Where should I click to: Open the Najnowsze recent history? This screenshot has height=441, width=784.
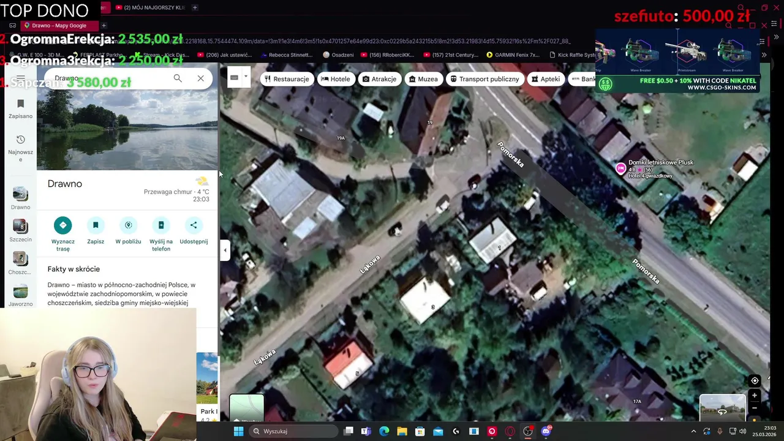(20, 148)
